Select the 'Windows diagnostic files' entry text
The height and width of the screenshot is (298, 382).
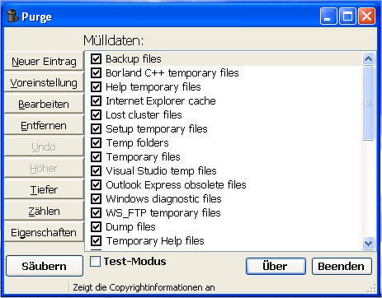tap(163, 199)
